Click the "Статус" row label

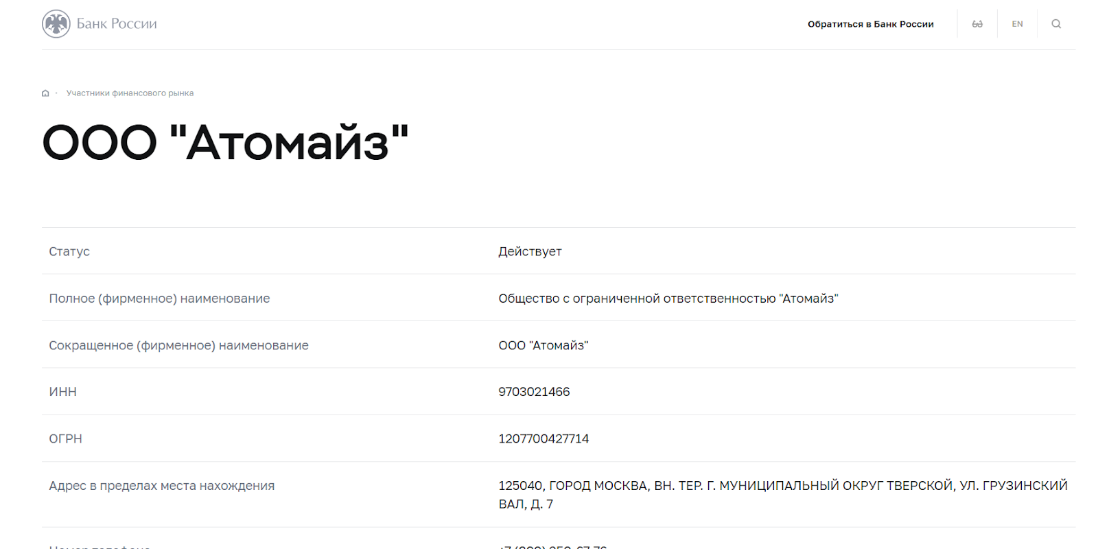click(69, 251)
